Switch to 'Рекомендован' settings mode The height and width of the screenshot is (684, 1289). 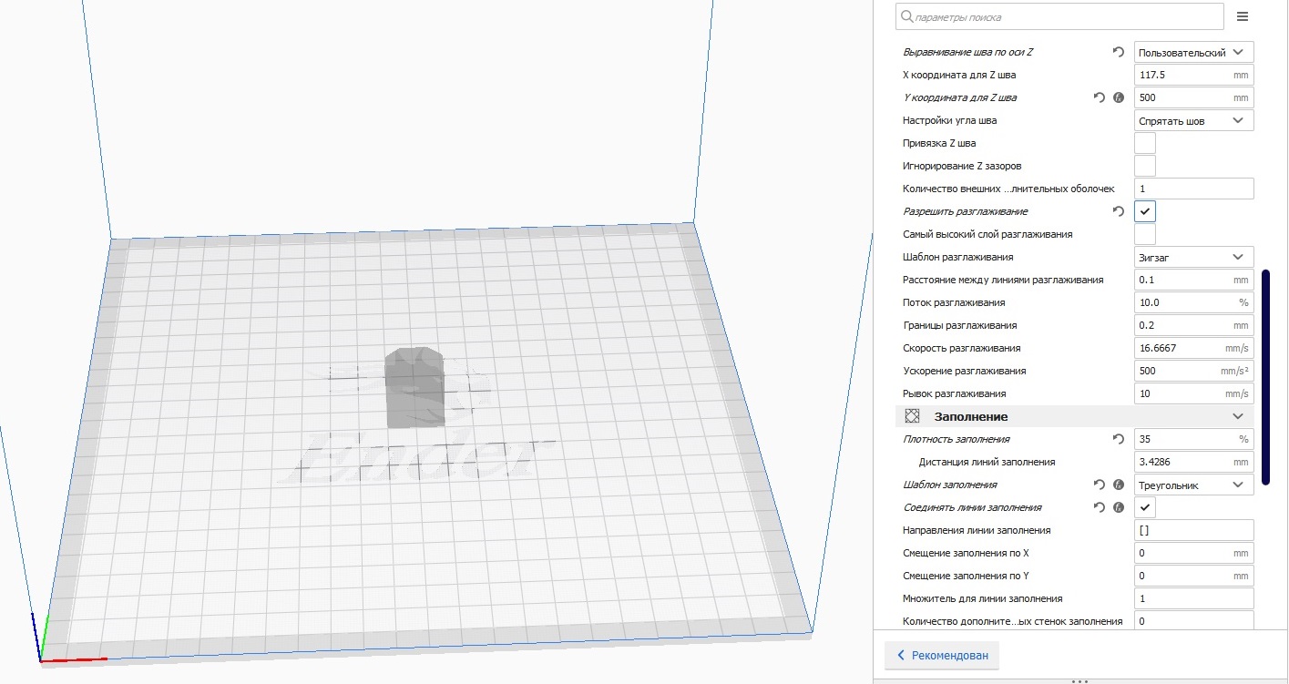click(942, 655)
